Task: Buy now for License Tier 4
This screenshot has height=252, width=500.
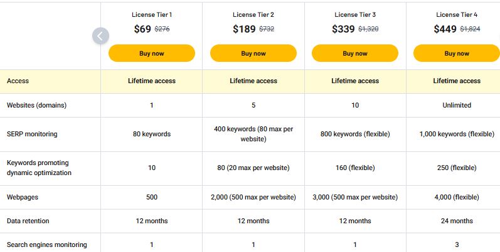Action: pyautogui.click(x=457, y=53)
